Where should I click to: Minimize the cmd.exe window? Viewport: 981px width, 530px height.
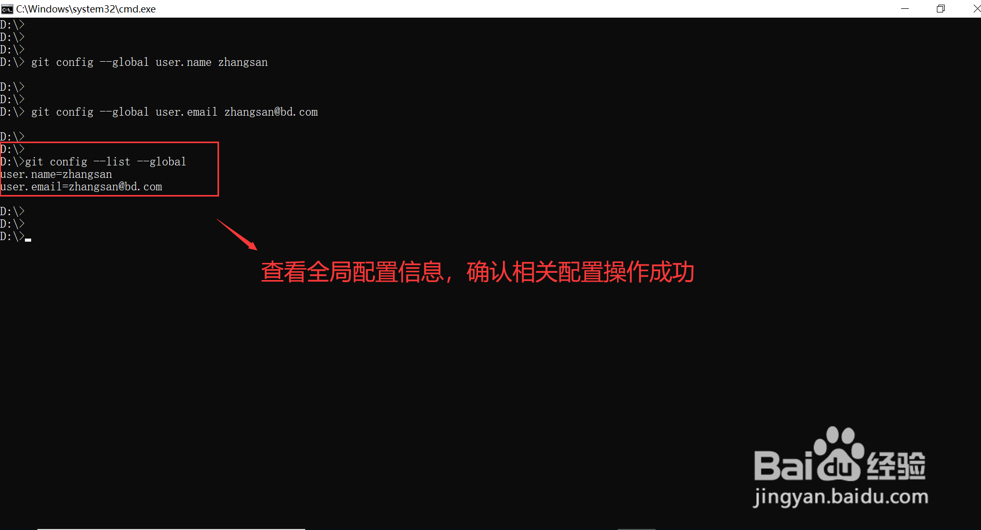905,9
